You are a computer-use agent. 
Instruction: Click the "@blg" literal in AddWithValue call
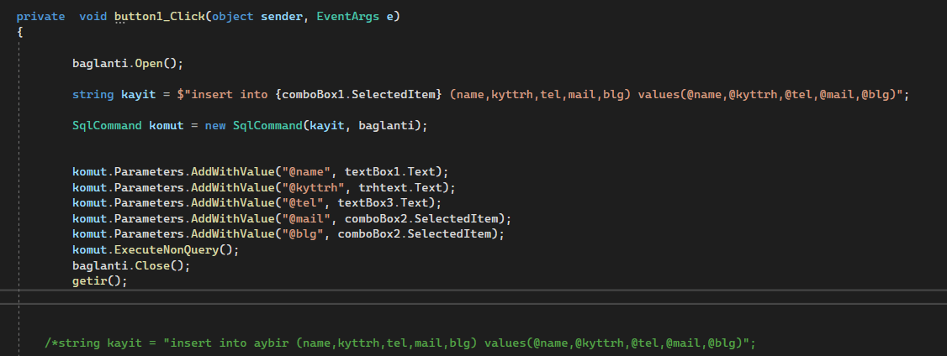point(303,233)
